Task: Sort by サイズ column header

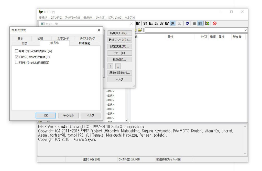Action: [x=201, y=37]
